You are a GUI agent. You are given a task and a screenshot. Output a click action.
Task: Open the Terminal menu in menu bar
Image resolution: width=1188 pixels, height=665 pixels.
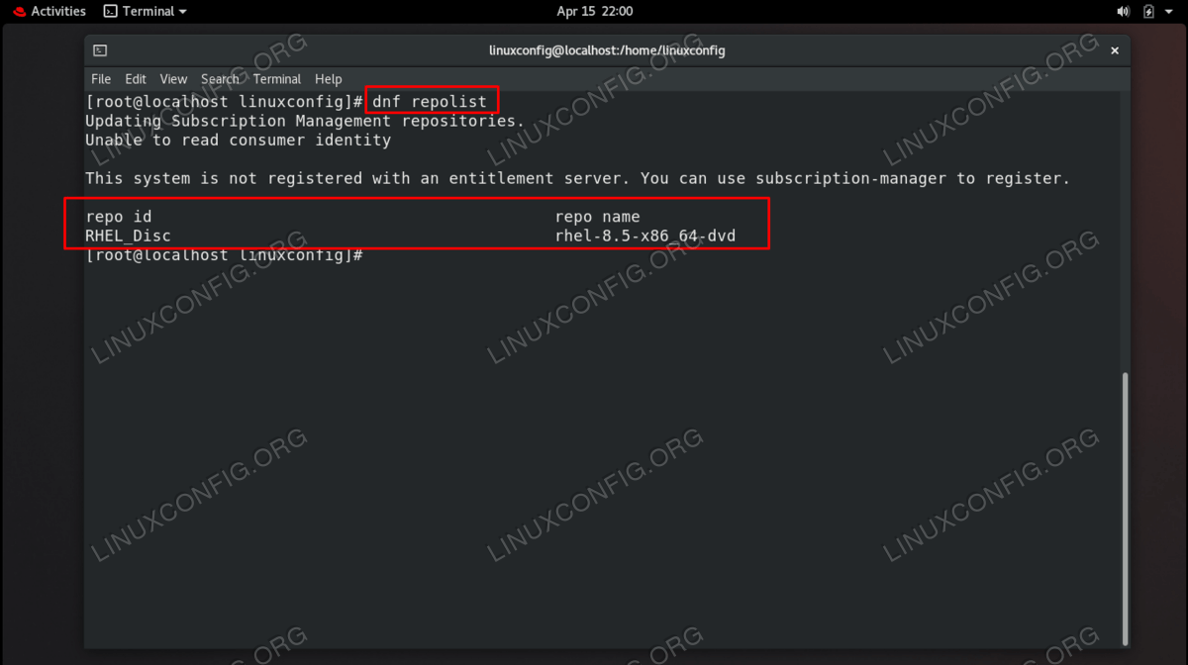pos(277,79)
